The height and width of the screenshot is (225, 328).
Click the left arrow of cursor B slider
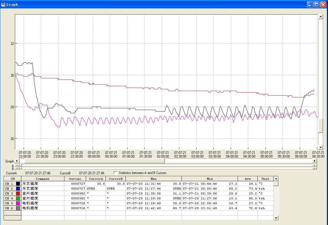17,169
